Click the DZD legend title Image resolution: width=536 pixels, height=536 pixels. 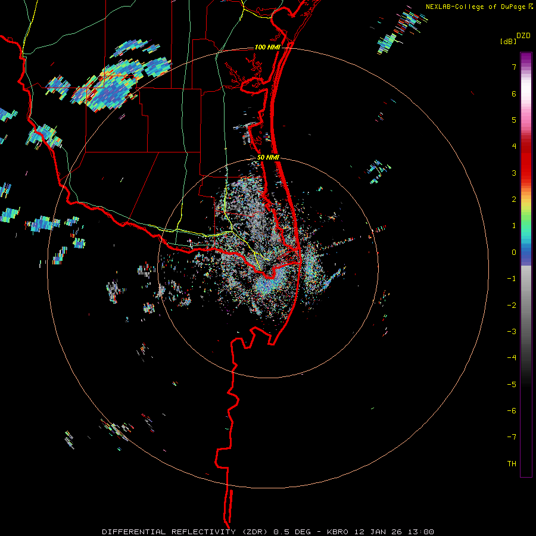click(x=523, y=36)
